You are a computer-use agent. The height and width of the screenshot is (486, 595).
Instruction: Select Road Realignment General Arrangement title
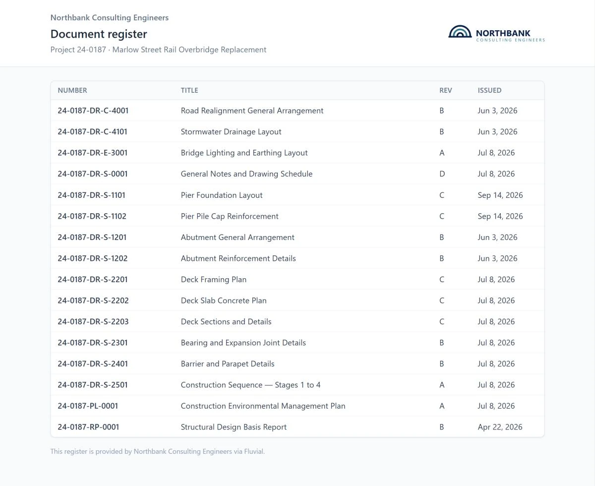point(252,111)
